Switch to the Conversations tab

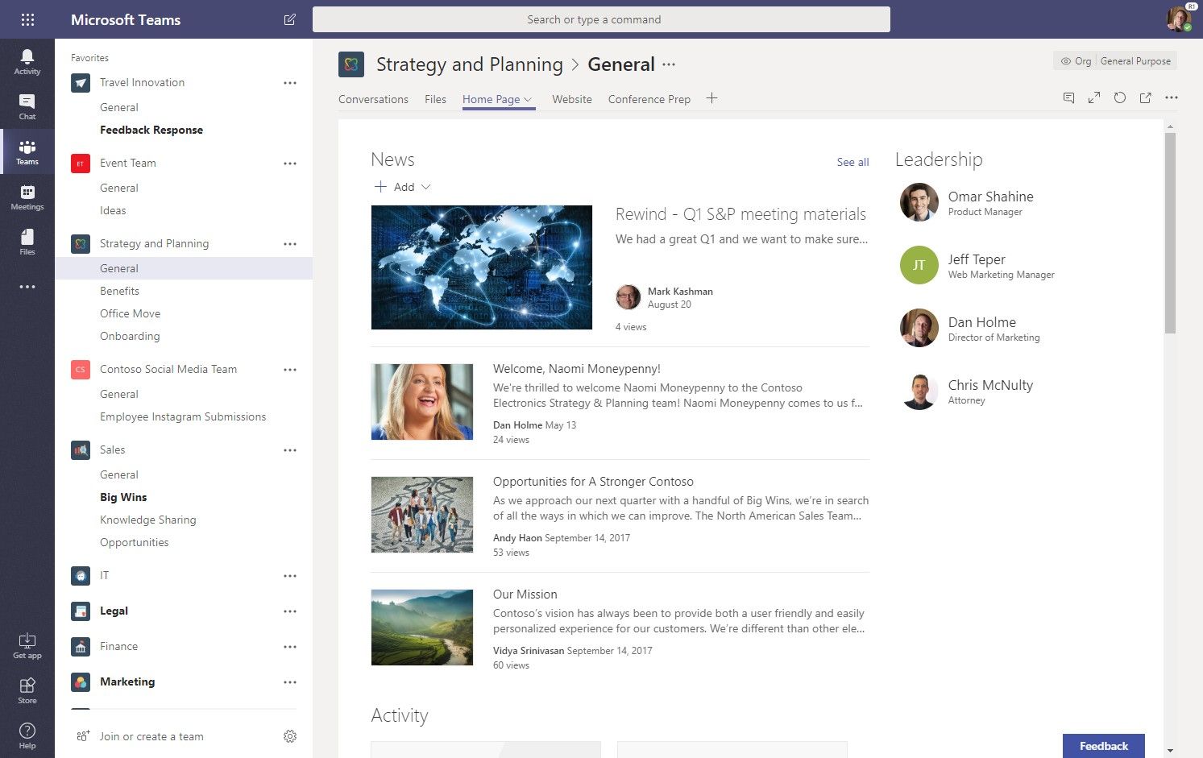373,99
